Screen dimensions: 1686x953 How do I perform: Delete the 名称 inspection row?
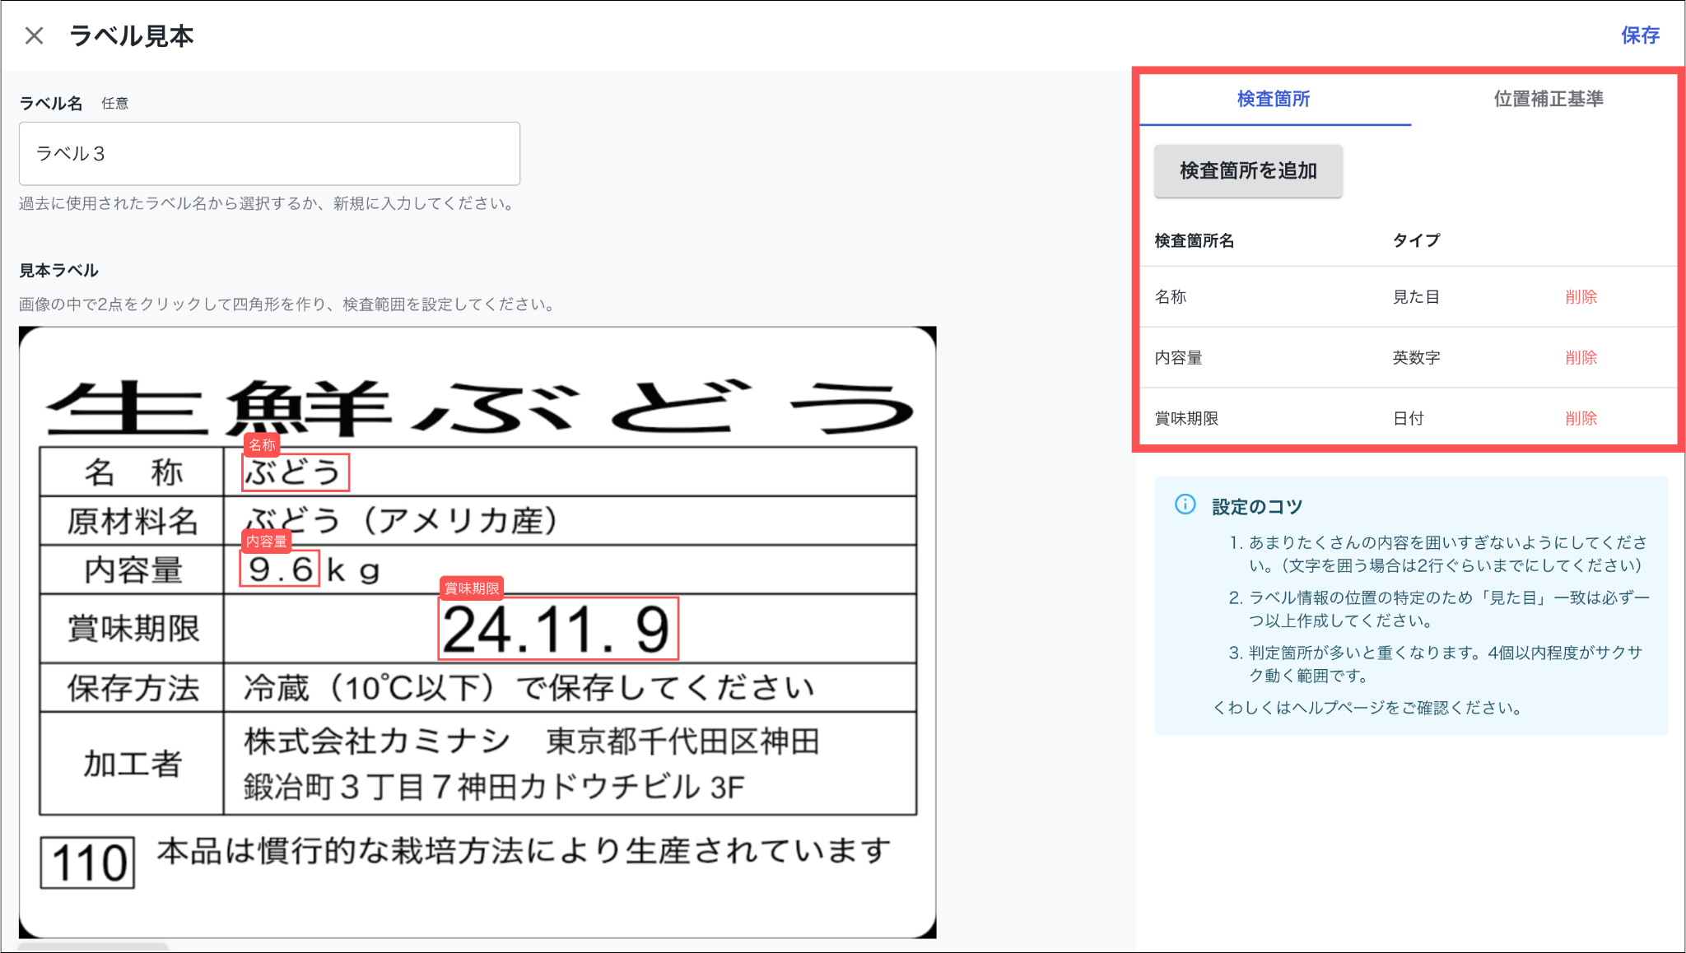click(1580, 297)
